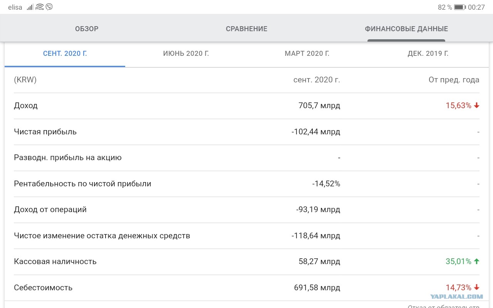Tap the battery icon in status bar
The height and width of the screenshot is (308, 493).
pyautogui.click(x=459, y=7)
